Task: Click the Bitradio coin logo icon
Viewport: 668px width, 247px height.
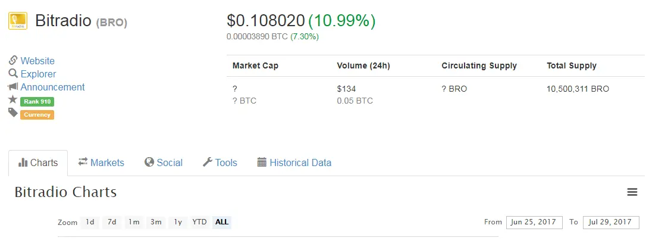Action: [x=18, y=20]
